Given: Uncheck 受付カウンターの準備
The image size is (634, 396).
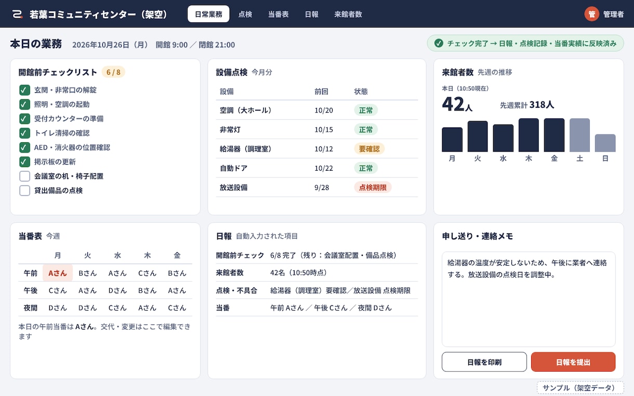Looking at the screenshot, I should [x=24, y=118].
